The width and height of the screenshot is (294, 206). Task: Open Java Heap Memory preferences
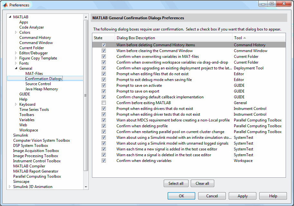(41, 89)
